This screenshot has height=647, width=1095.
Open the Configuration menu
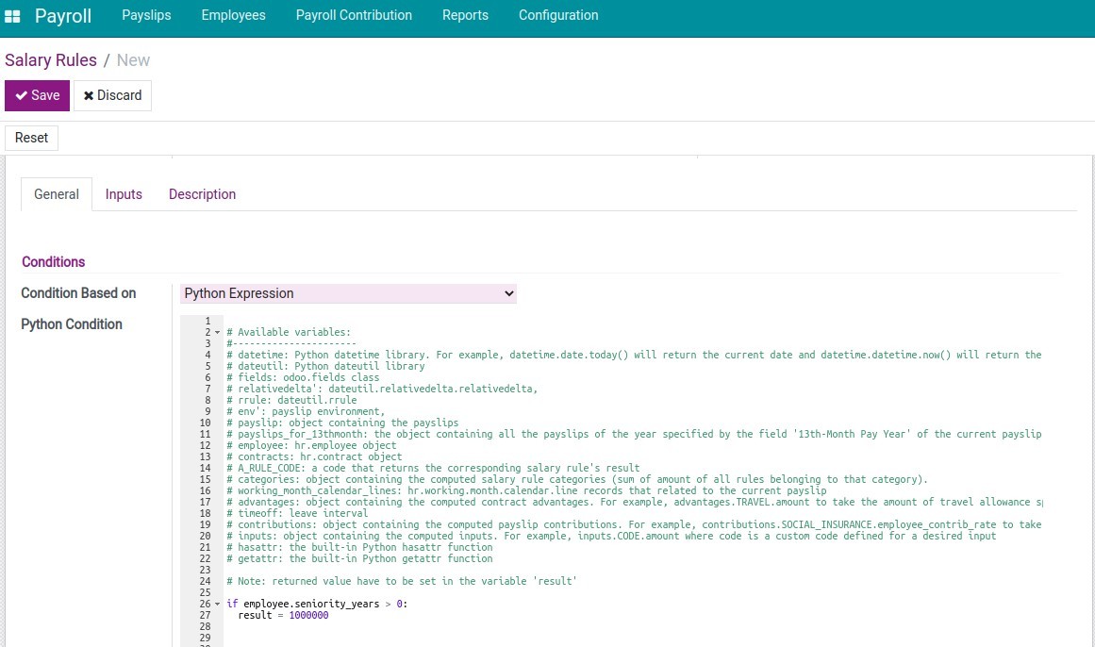558,15
